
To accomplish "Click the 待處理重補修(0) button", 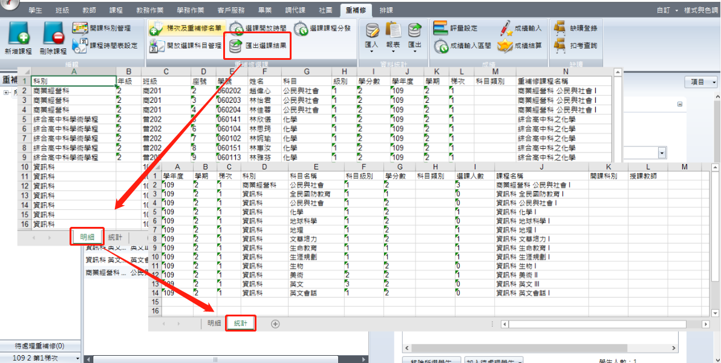I will pos(41,346).
